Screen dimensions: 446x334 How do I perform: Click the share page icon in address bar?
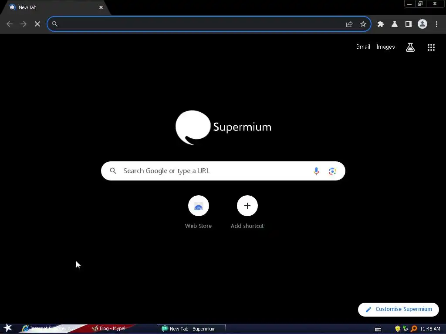pos(349,24)
